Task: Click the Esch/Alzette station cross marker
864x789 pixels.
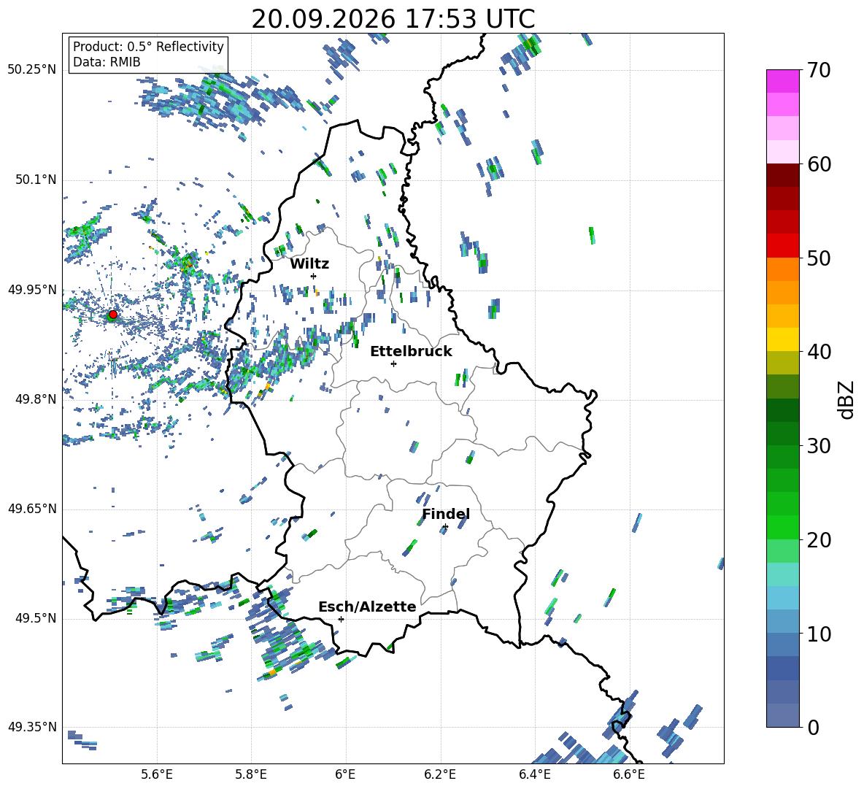Action: 341,619
